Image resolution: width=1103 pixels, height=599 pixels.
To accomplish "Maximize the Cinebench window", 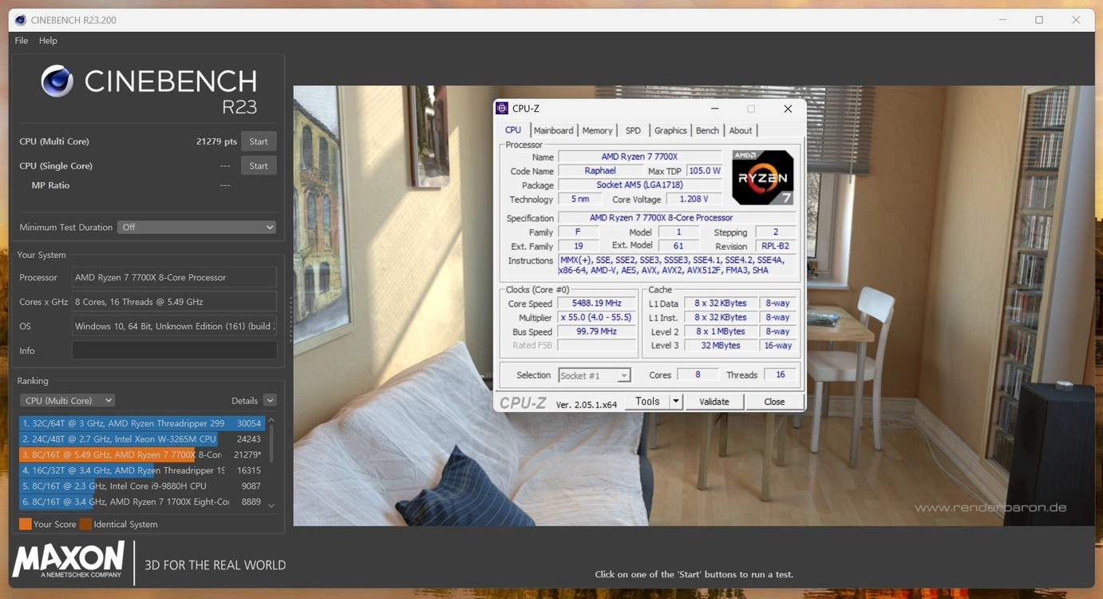I will (x=1039, y=20).
